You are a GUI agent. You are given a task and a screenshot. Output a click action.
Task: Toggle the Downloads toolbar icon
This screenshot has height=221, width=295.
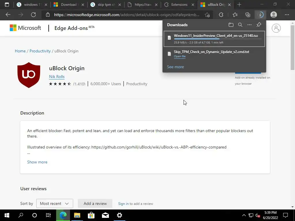pyautogui.click(x=260, y=15)
